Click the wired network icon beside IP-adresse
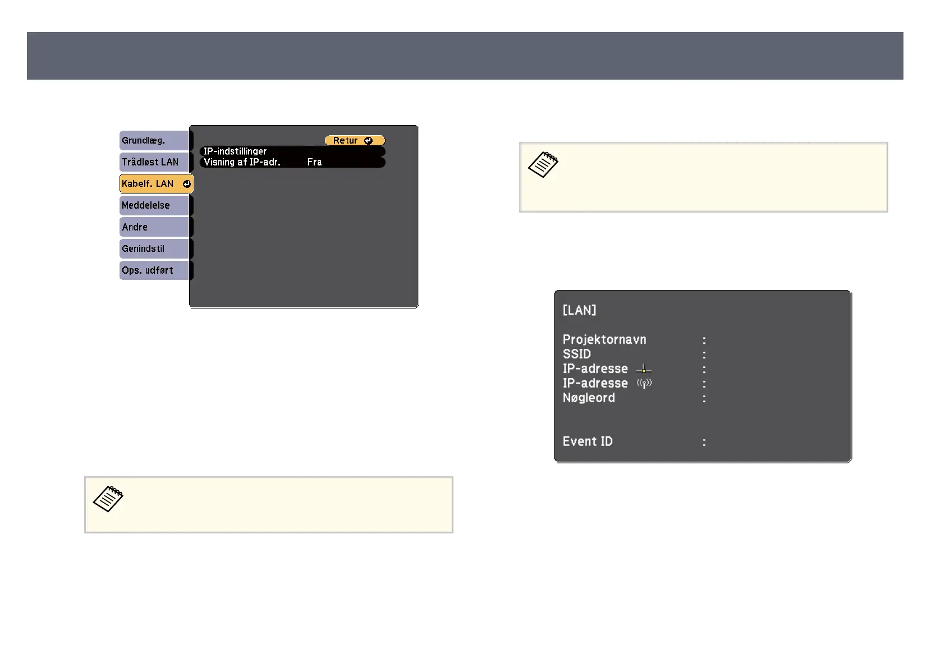 click(x=644, y=369)
